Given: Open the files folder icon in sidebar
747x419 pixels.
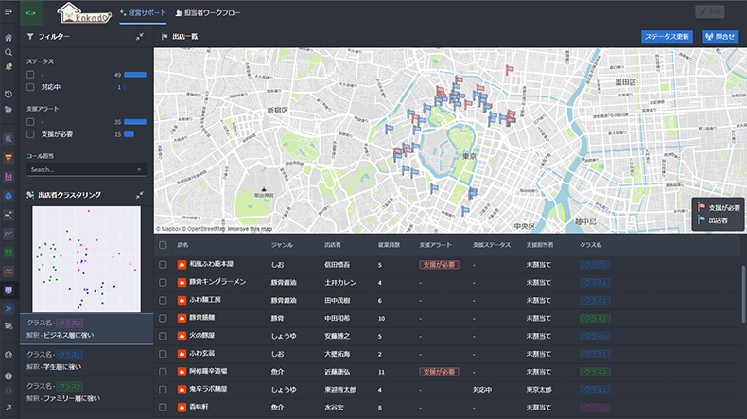Looking at the screenshot, I should (9, 109).
